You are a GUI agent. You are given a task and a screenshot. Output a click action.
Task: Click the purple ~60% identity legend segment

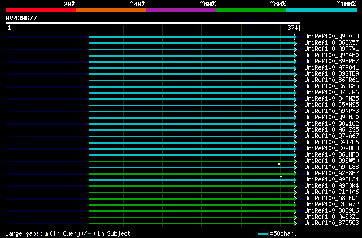pos(181,10)
